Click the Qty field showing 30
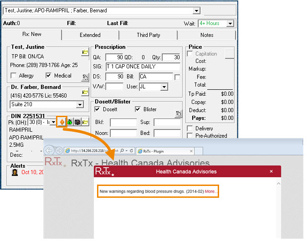This screenshot has width=307, height=242. [x=171, y=57]
